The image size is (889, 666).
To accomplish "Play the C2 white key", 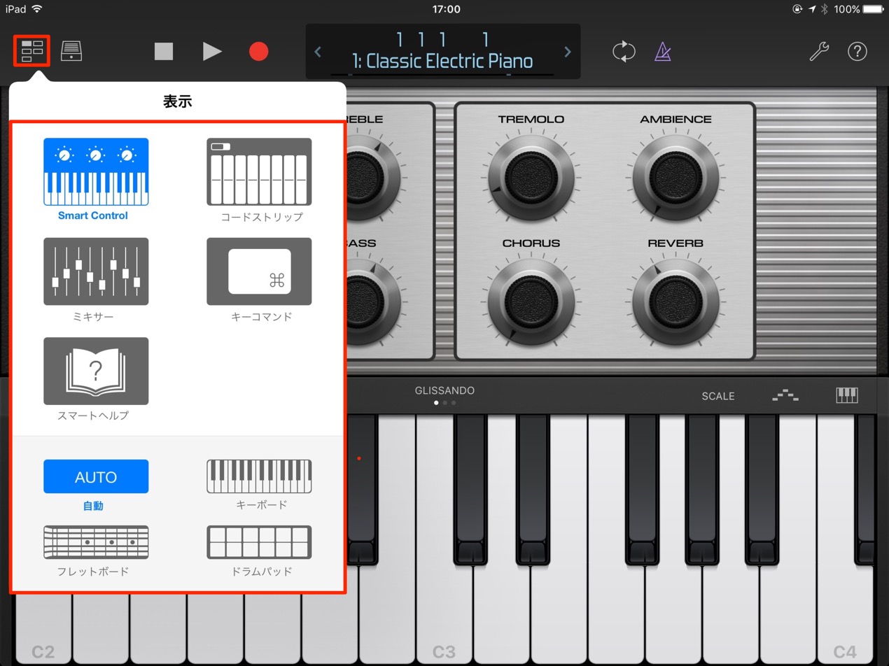I will pos(43,630).
